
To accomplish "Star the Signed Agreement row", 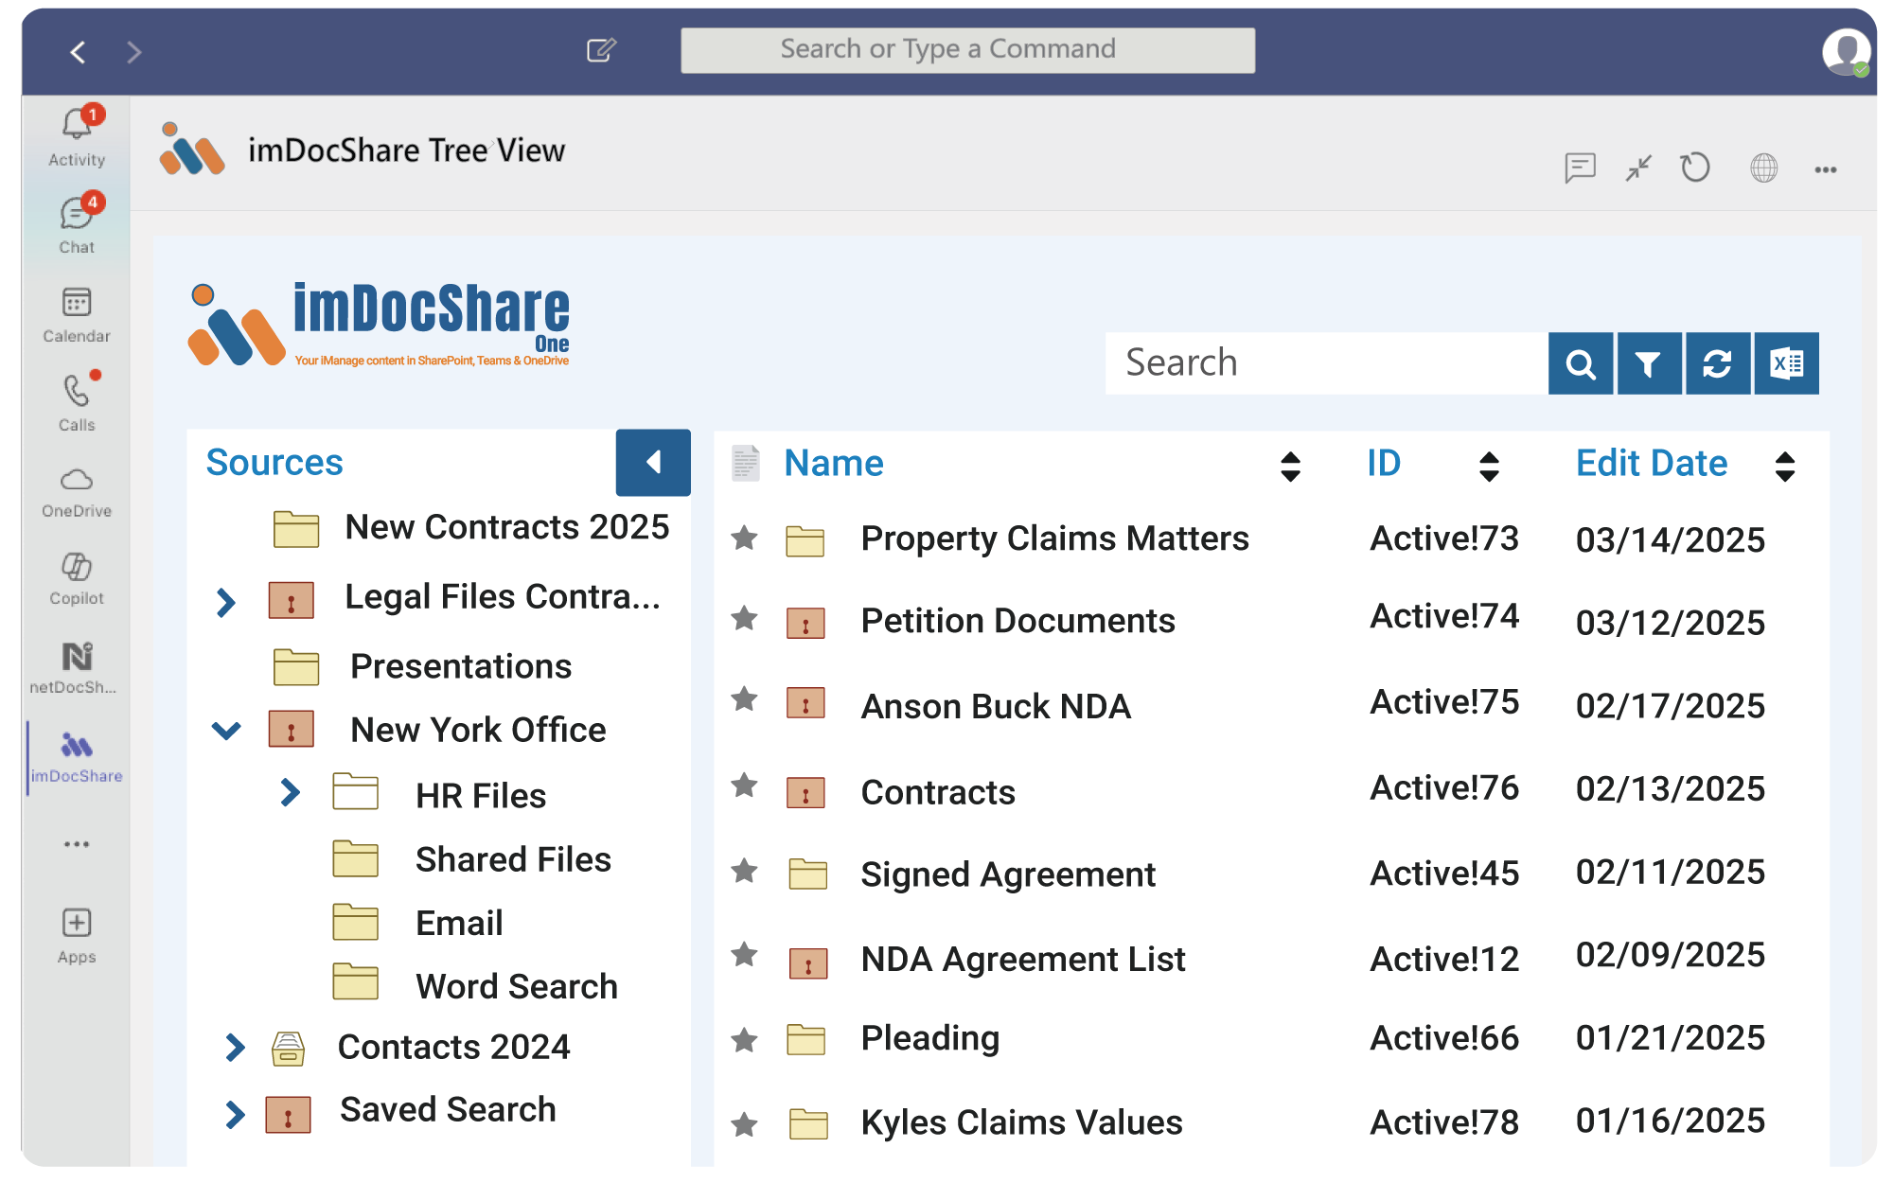I will (x=745, y=871).
